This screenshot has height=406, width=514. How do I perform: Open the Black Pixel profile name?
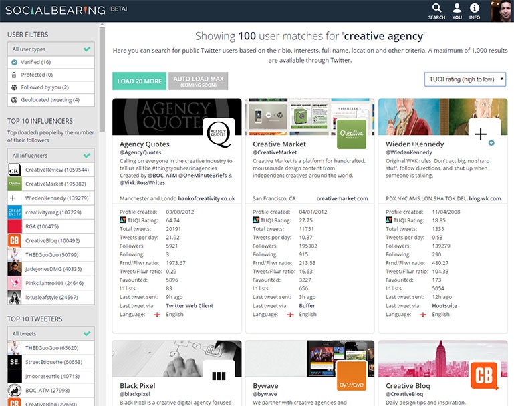(137, 386)
